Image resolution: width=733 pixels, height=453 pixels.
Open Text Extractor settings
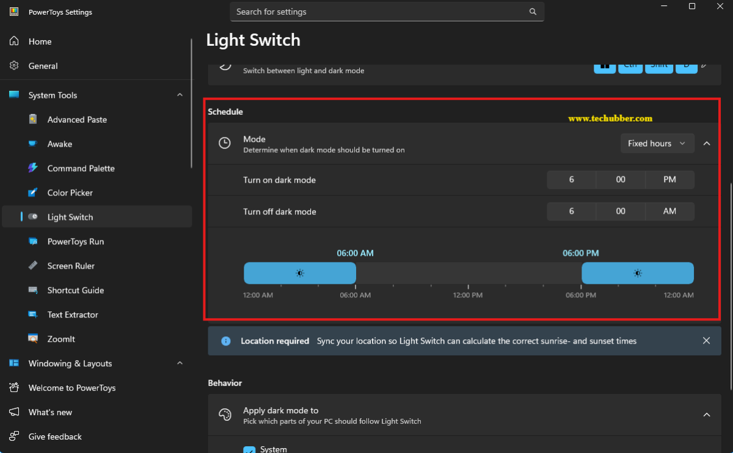[x=97, y=315]
